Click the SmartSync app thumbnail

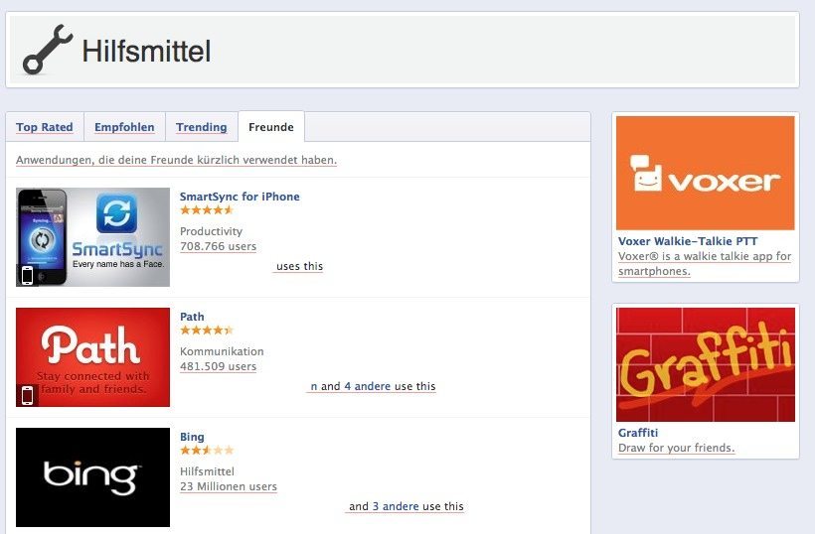tap(93, 237)
